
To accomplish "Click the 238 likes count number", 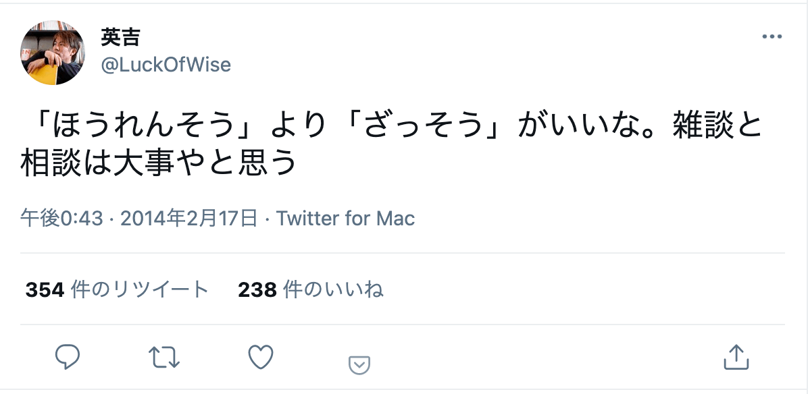I will click(257, 289).
